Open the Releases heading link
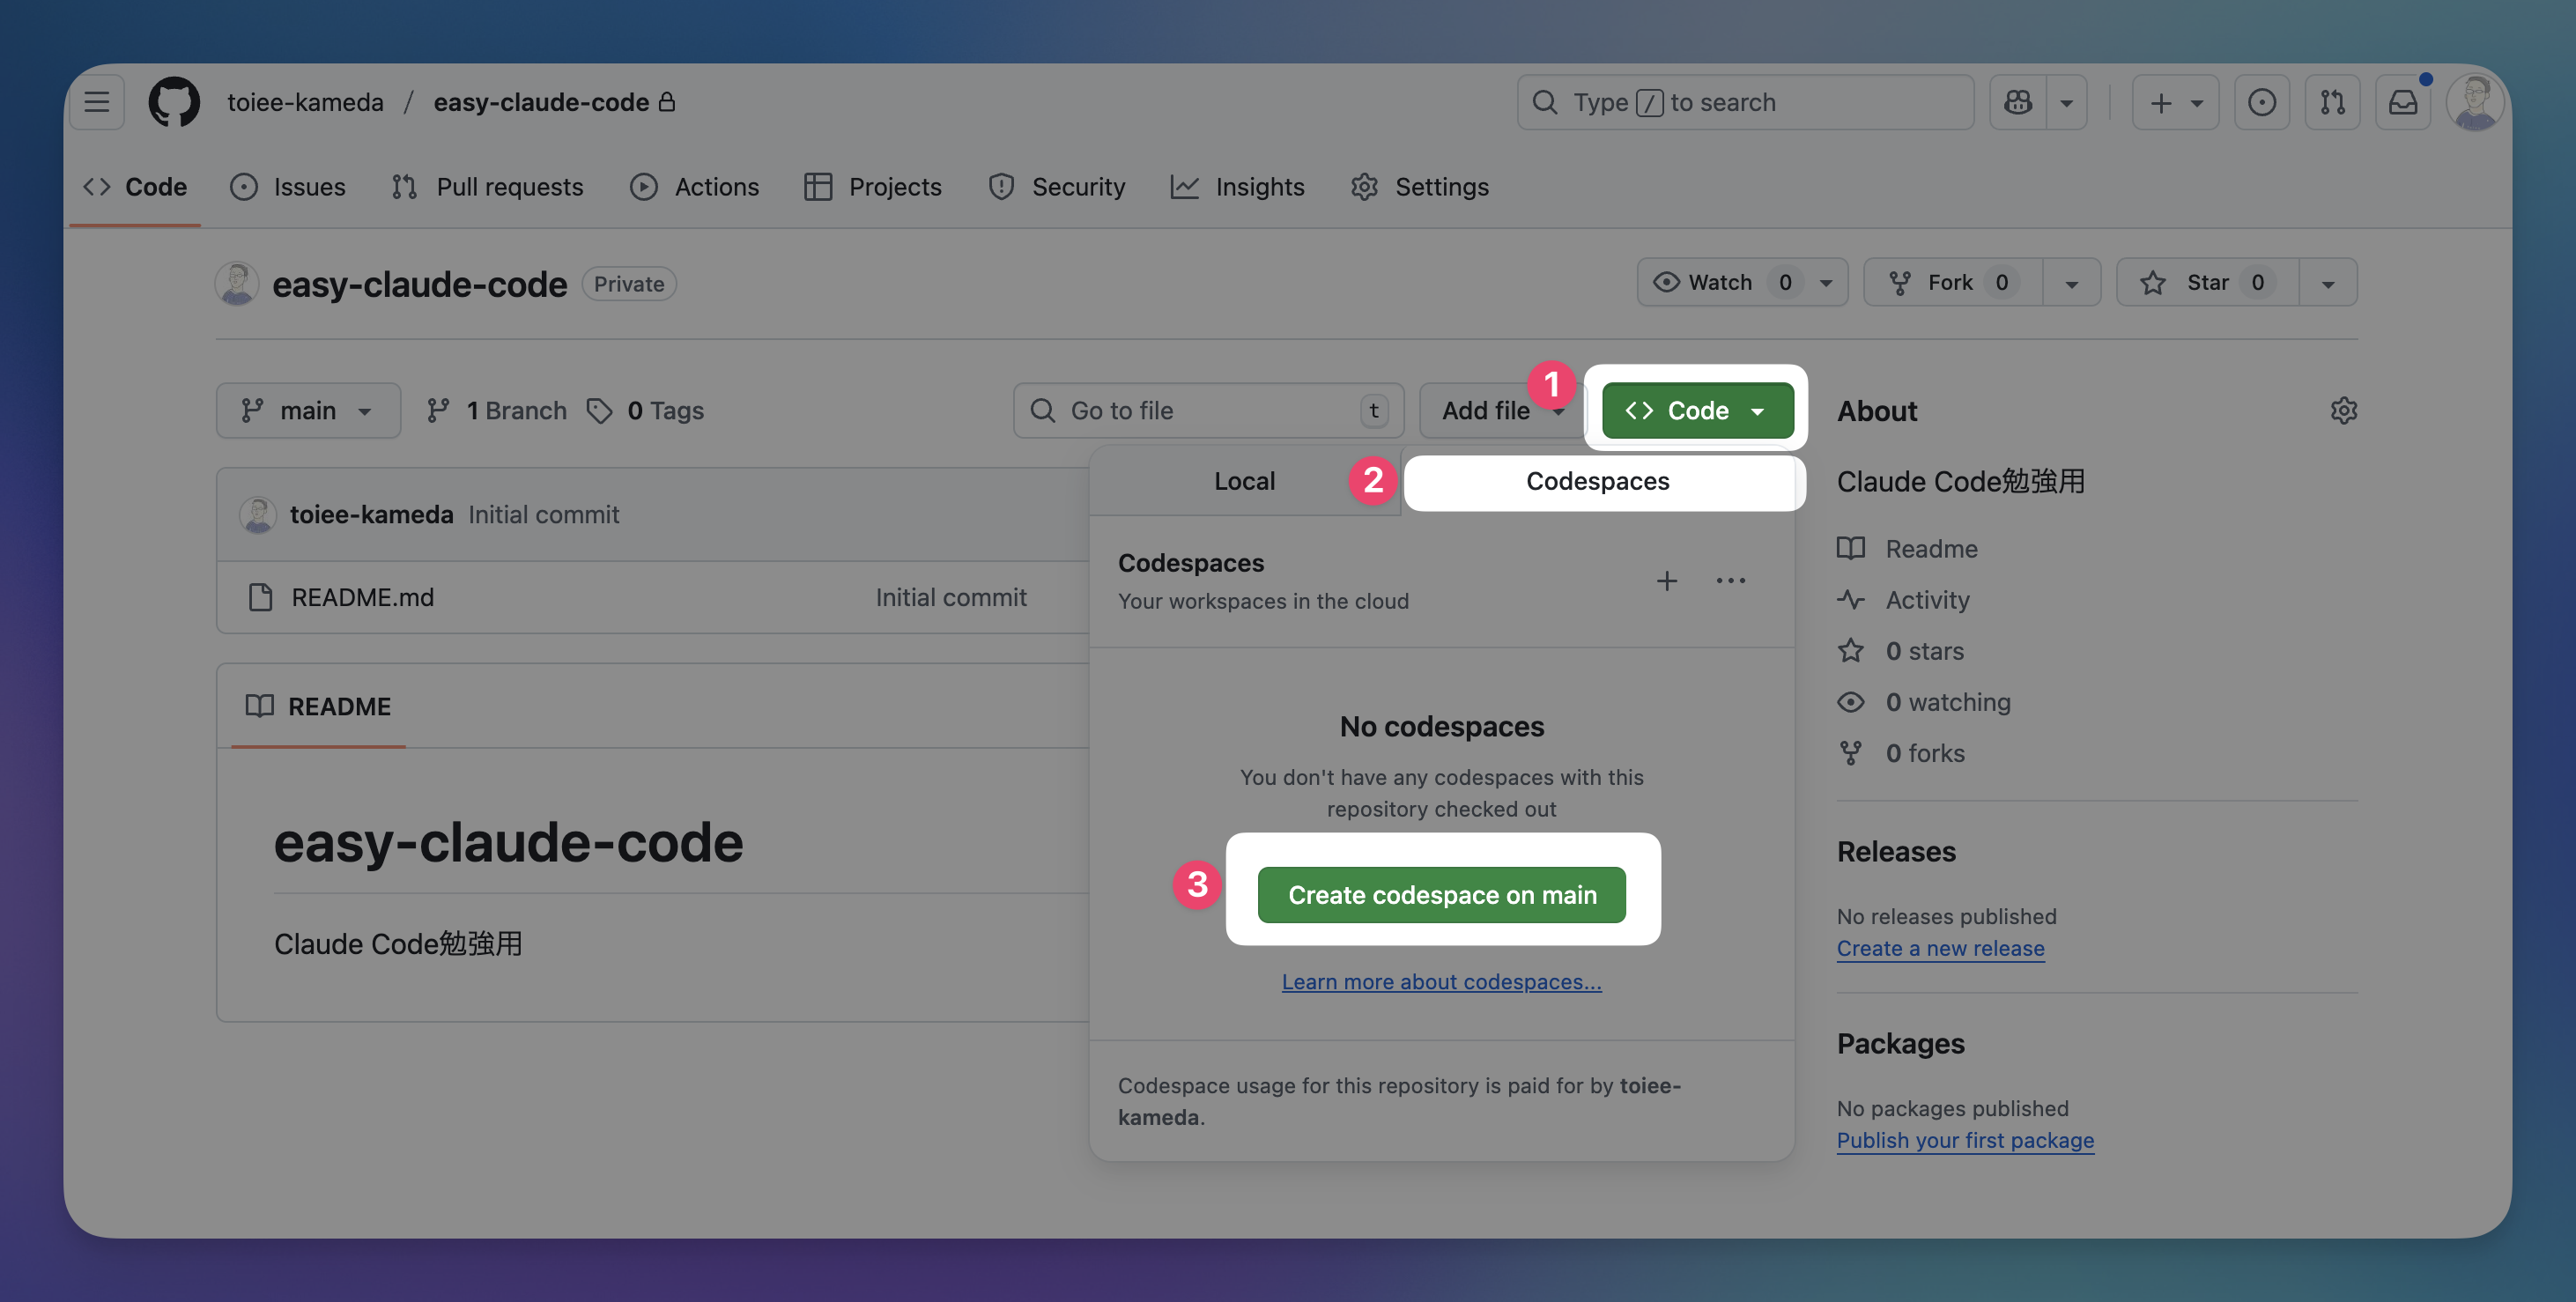The width and height of the screenshot is (2576, 1302). pos(1896,851)
